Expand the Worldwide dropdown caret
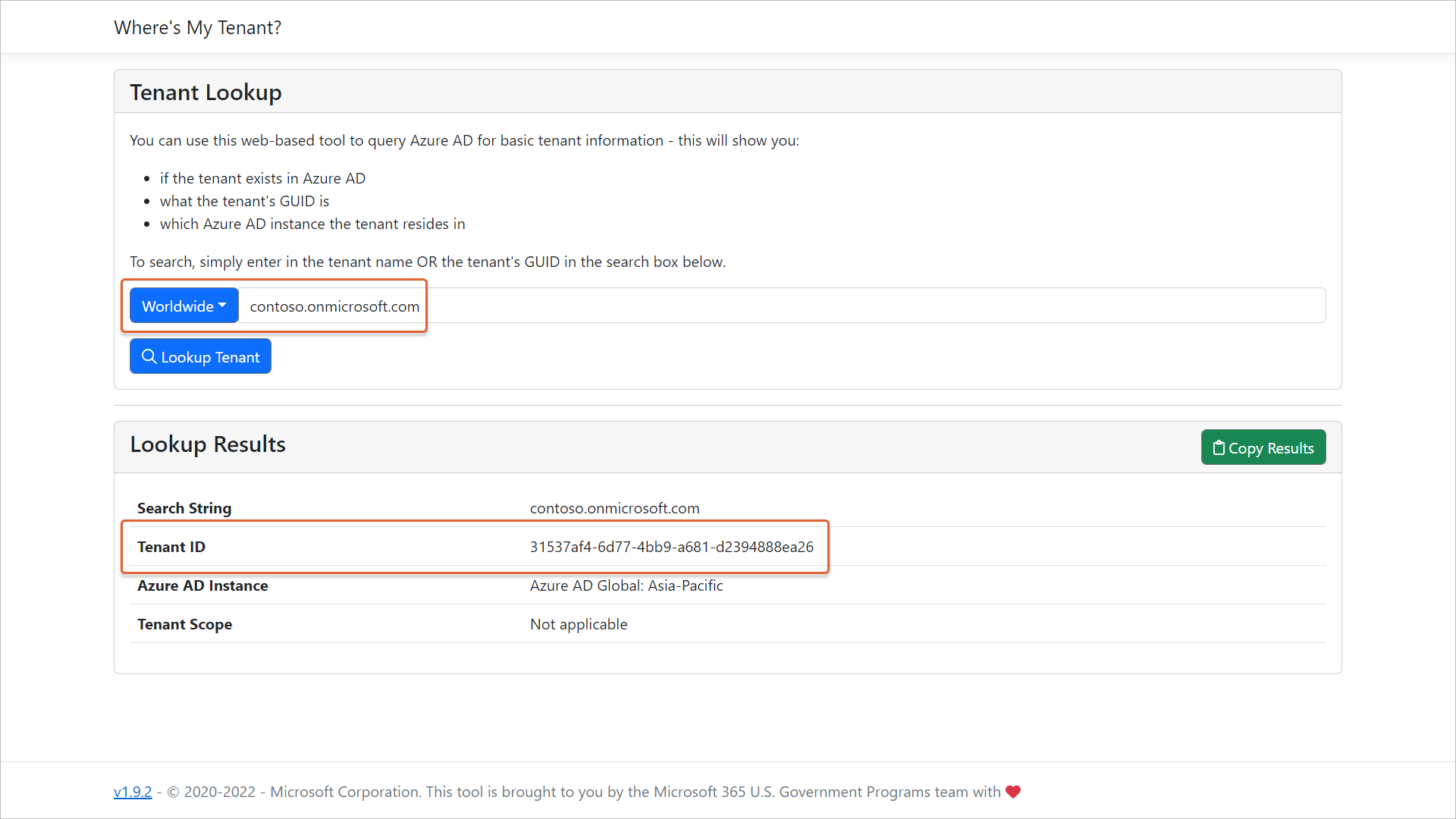The width and height of the screenshot is (1456, 819). click(x=222, y=306)
